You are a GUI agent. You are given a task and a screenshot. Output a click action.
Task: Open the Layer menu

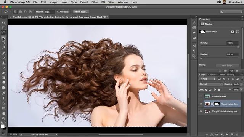coord(64,2)
